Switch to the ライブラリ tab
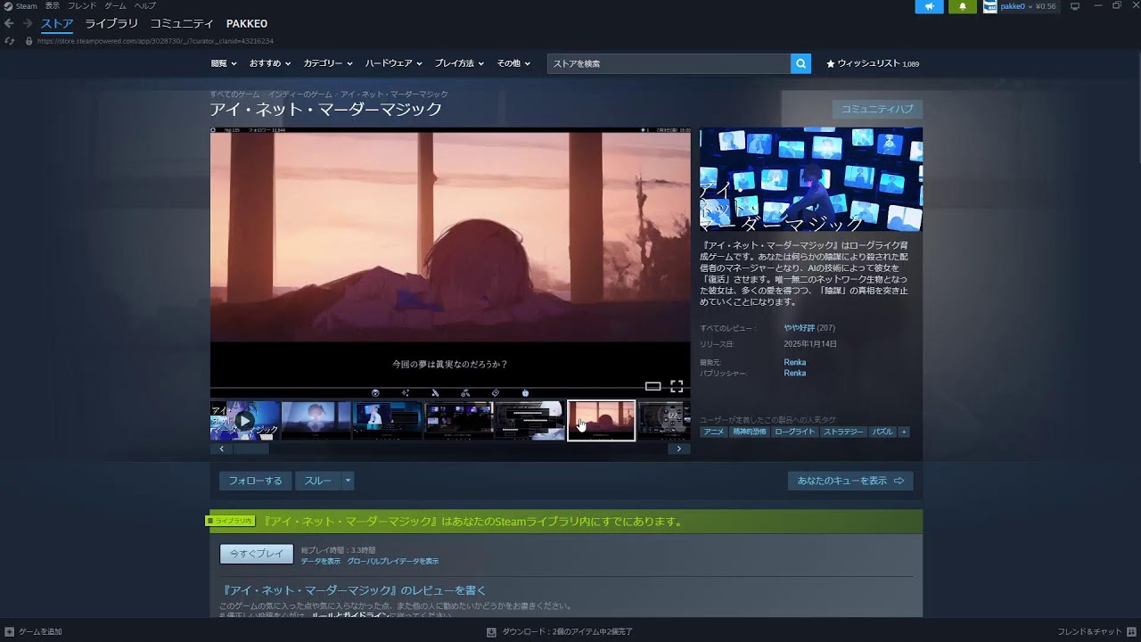Viewport: 1141px width, 642px height. click(111, 23)
